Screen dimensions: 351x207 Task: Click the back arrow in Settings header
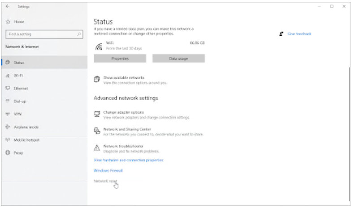coord(8,7)
